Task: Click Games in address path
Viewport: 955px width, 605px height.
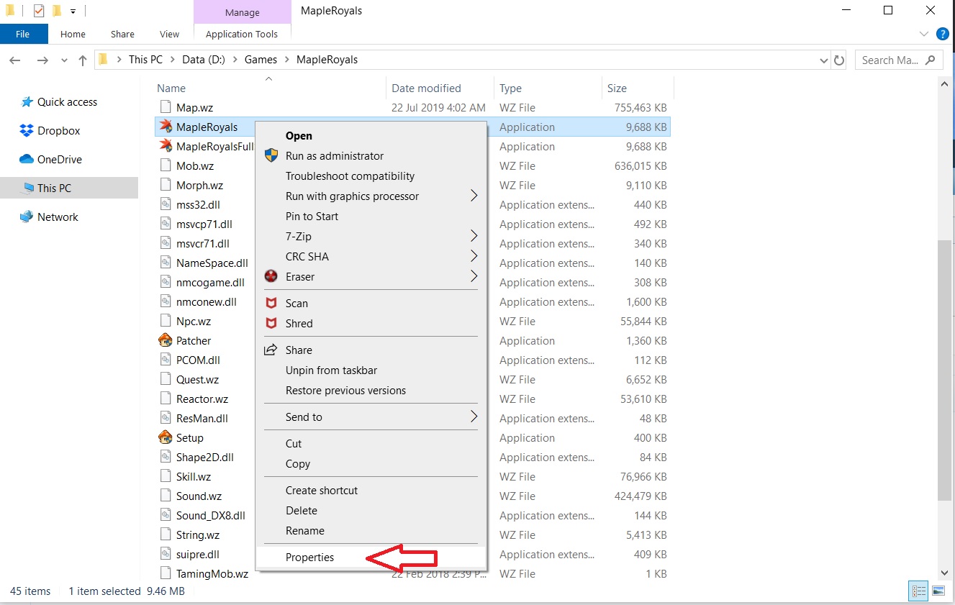Action: 261,60
